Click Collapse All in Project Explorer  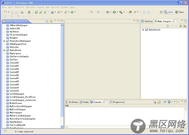click(47, 22)
